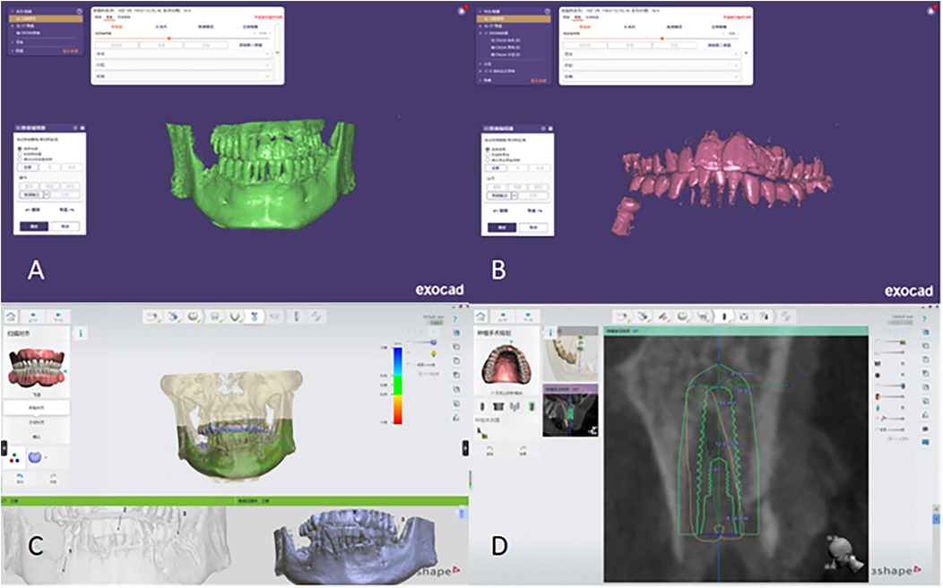Click the dark confirm button in panel A dialog
The height and width of the screenshot is (588, 943).
pyautogui.click(x=34, y=227)
